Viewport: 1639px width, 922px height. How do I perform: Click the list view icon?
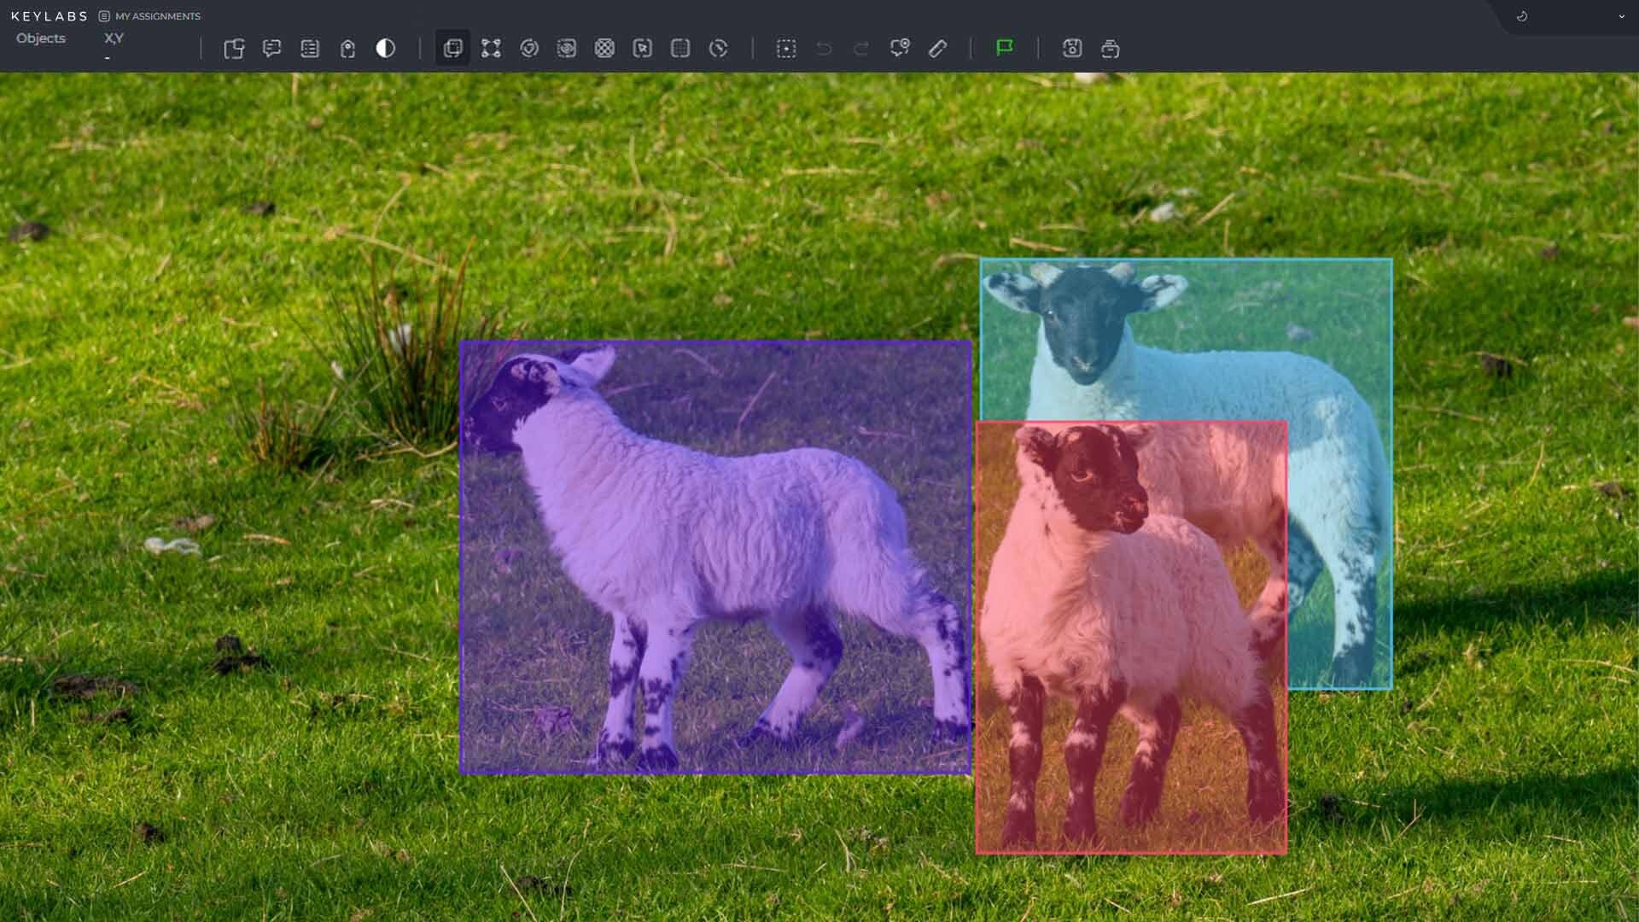(x=310, y=49)
